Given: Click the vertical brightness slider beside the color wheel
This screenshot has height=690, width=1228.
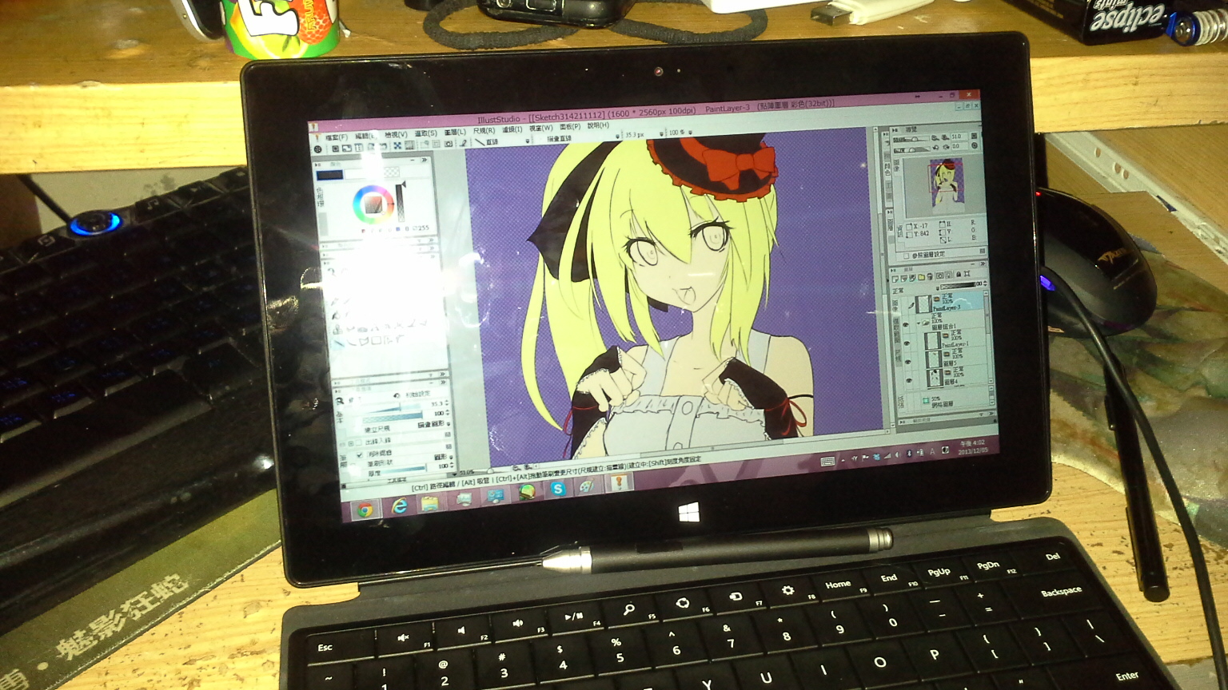Looking at the screenshot, I should (401, 203).
